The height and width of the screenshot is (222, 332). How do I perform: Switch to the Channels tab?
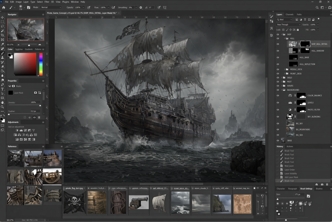coord(289,14)
